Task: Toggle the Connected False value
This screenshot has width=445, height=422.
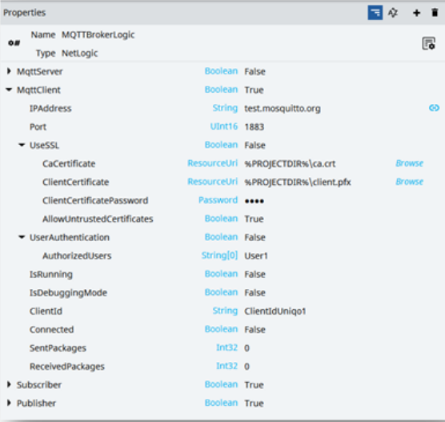Action: [x=255, y=330]
